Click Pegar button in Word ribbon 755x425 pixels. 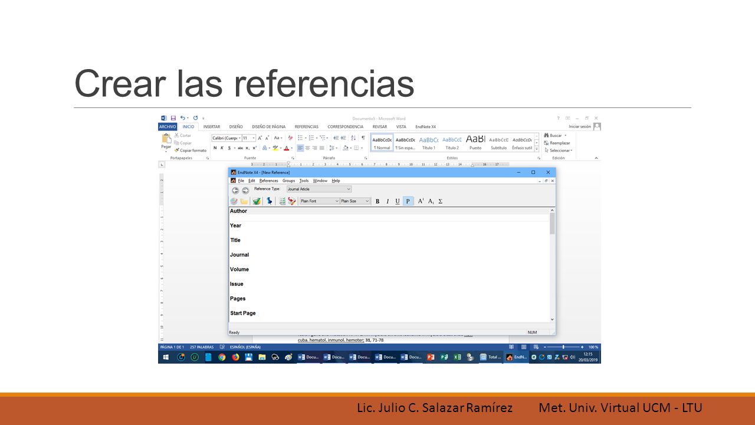[x=166, y=142]
